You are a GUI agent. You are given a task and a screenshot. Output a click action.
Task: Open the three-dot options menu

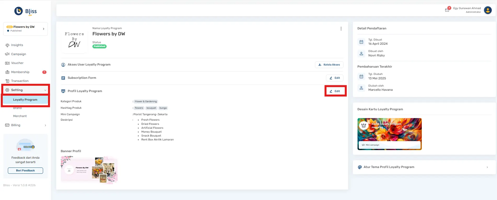pyautogui.click(x=341, y=29)
